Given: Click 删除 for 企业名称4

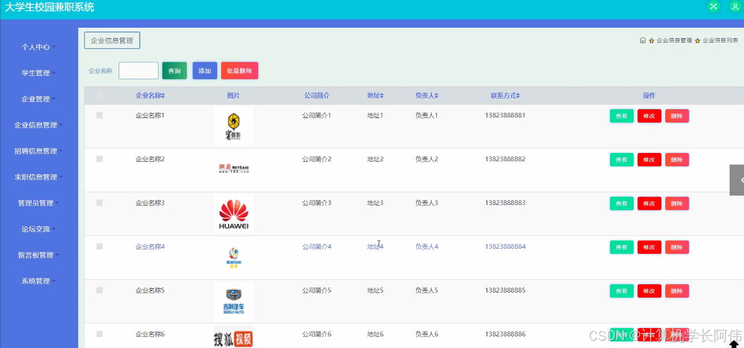Looking at the screenshot, I should pos(677,247).
